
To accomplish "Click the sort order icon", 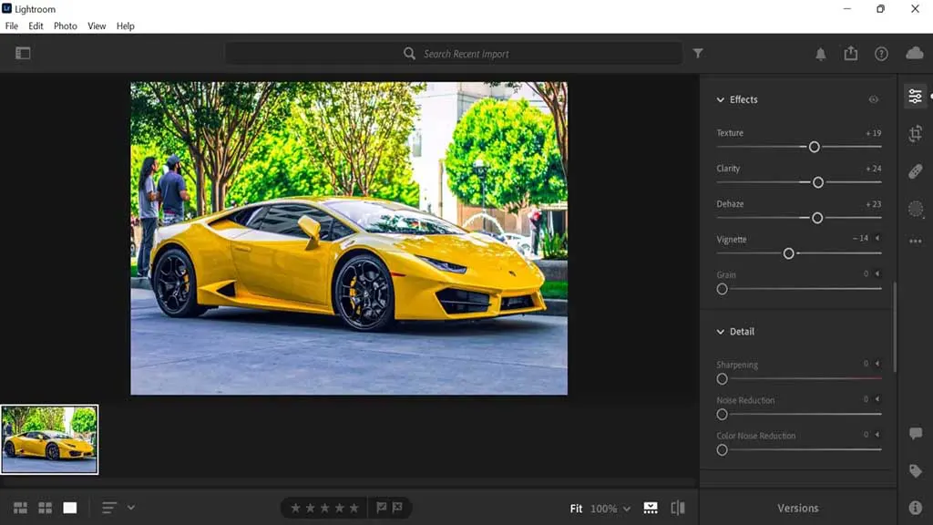I will (109, 508).
